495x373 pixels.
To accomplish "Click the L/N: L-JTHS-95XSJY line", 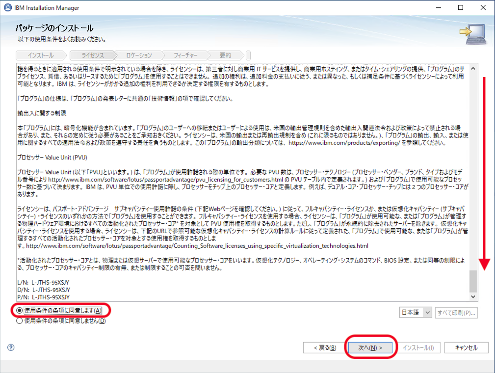I will (x=43, y=282).
